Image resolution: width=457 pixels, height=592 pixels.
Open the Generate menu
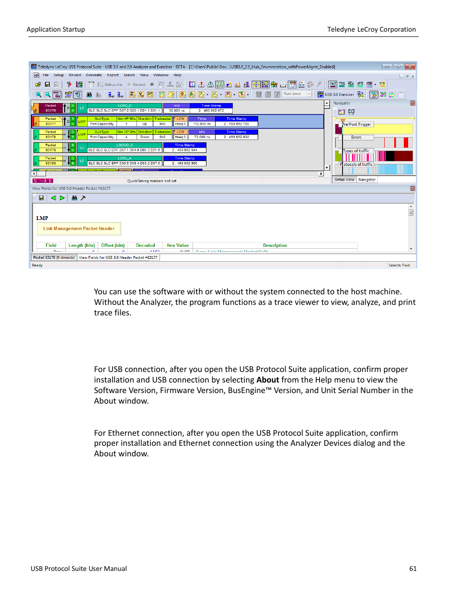coord(94,75)
